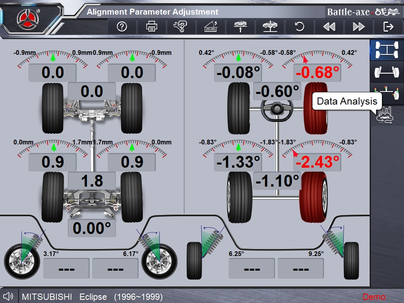Click the red-needle gauge above -0.68°
The height and width of the screenshot is (303, 404).
[317, 59]
